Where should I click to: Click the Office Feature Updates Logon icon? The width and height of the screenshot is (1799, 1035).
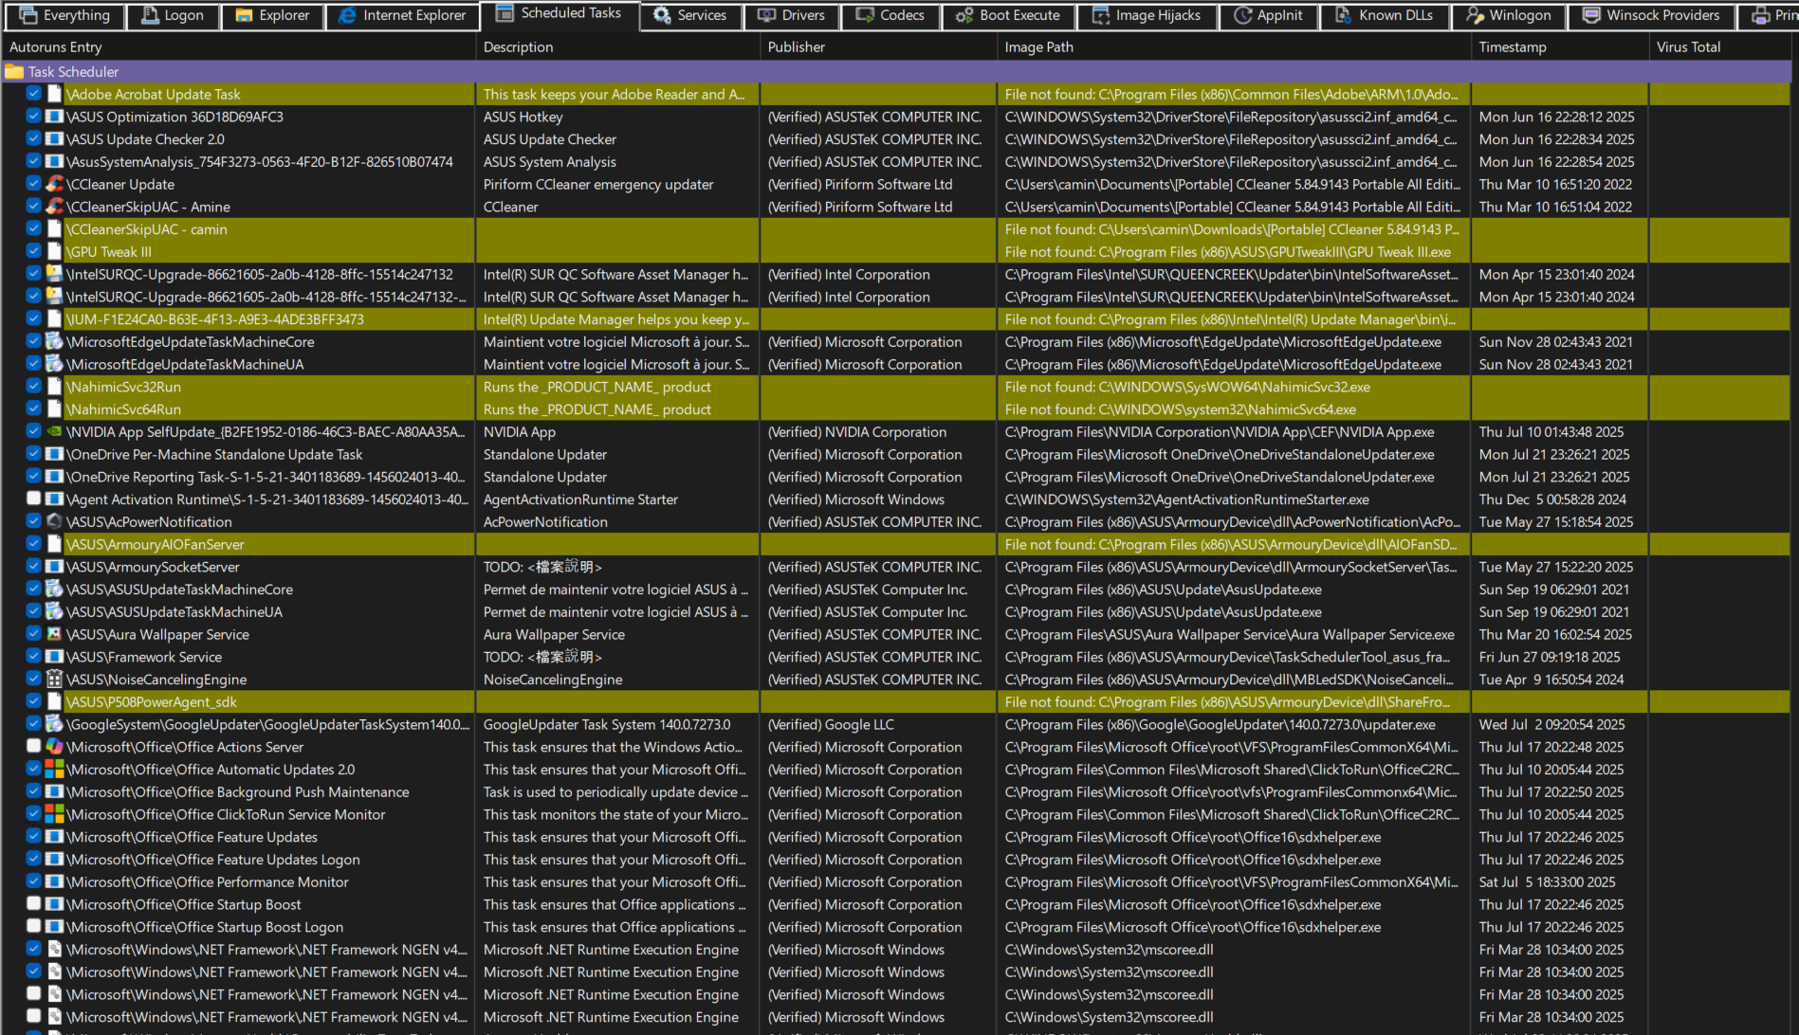pyautogui.click(x=54, y=859)
